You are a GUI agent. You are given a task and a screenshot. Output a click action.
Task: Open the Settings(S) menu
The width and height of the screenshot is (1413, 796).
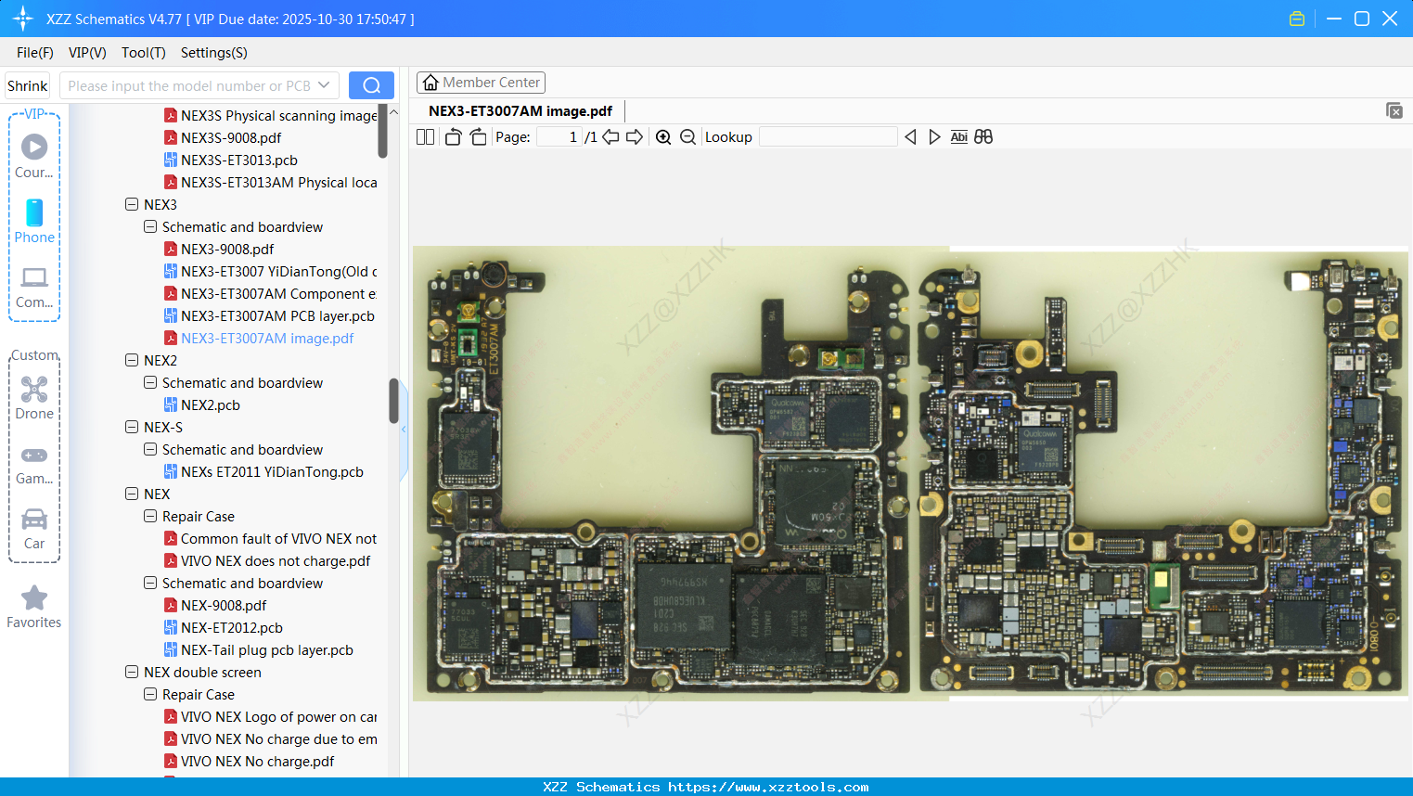213,53
